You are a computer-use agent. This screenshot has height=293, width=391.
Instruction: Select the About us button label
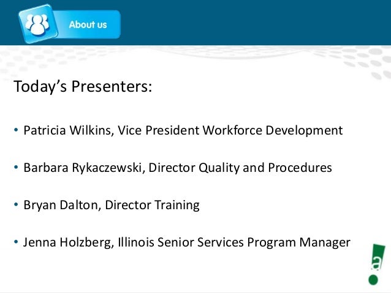click(88, 24)
